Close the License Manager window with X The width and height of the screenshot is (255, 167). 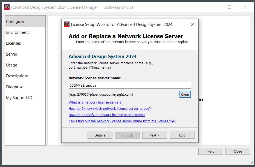[x=245, y=7]
